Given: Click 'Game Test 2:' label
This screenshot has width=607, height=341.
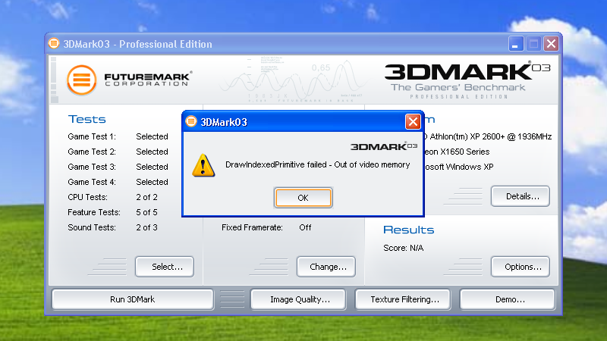Looking at the screenshot, I should pyautogui.click(x=92, y=152).
